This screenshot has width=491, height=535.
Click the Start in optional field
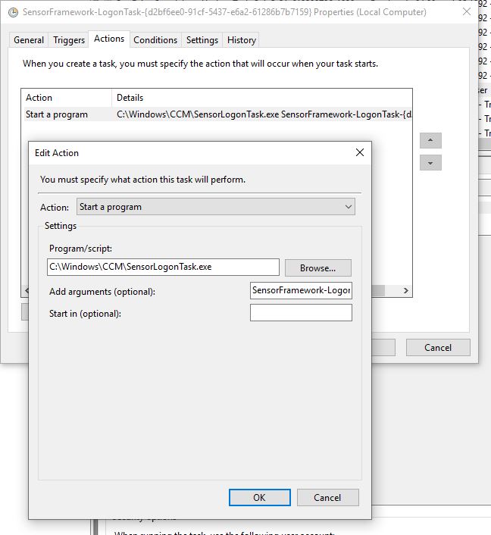[x=301, y=312]
